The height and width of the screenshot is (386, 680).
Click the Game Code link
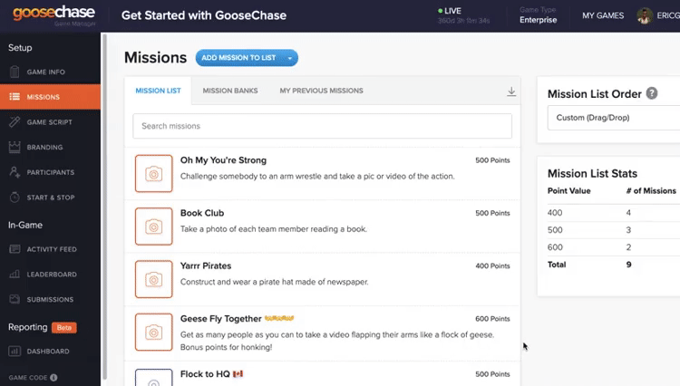[x=28, y=378]
